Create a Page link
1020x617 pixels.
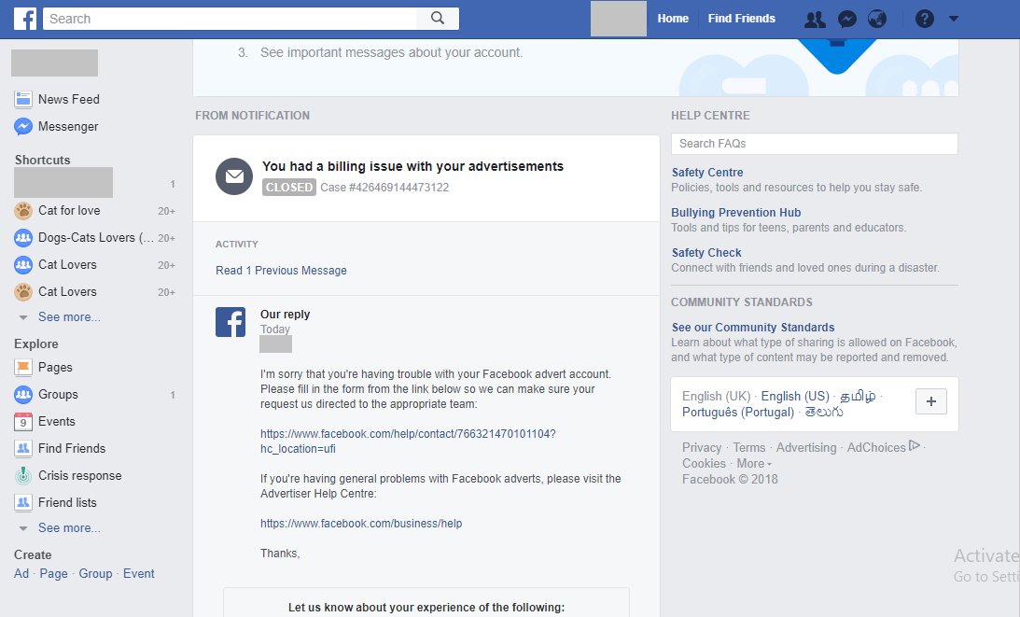[x=53, y=573]
